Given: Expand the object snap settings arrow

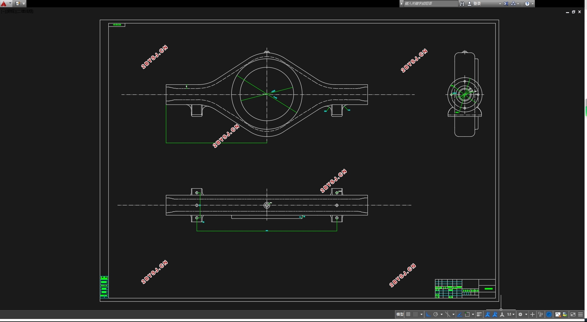Looking at the screenshot, I should 473,314.
